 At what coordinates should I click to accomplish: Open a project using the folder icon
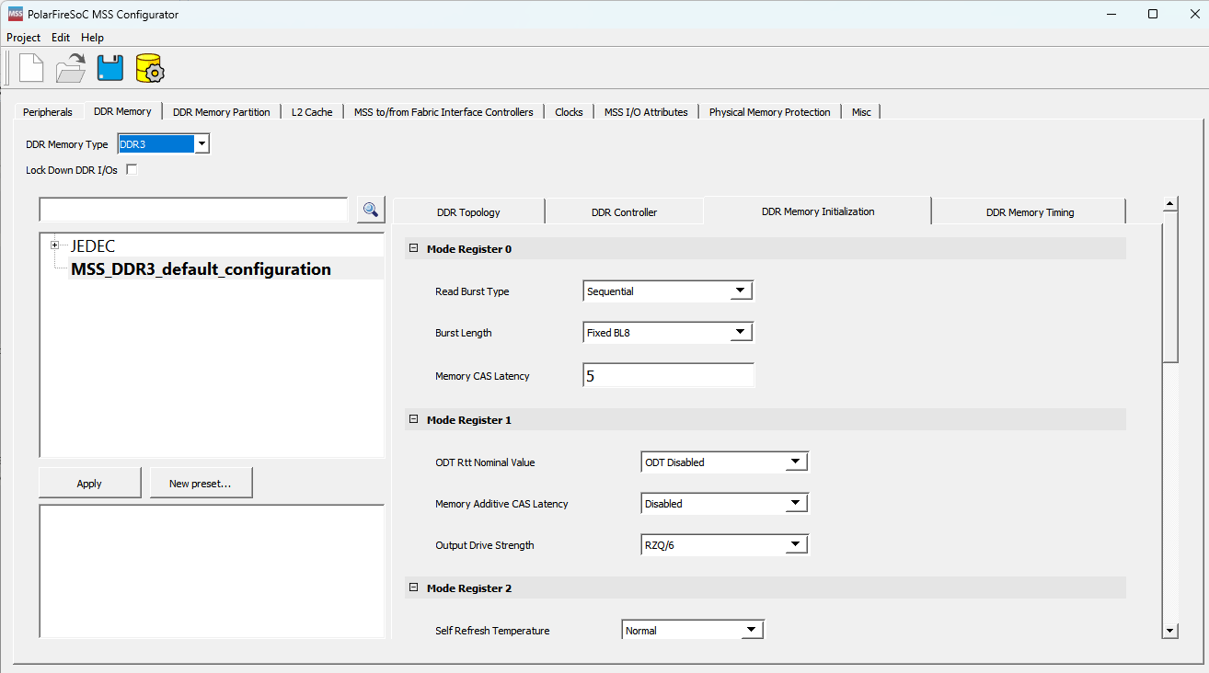point(71,69)
